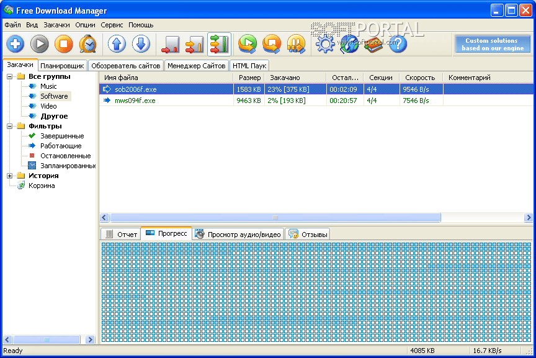Viewport: 536px width, 358px height.
Task: Click the orange pause all downloads icon
Action: point(297,44)
